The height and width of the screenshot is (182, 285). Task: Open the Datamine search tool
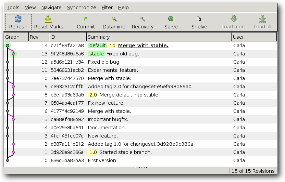tap(114, 19)
